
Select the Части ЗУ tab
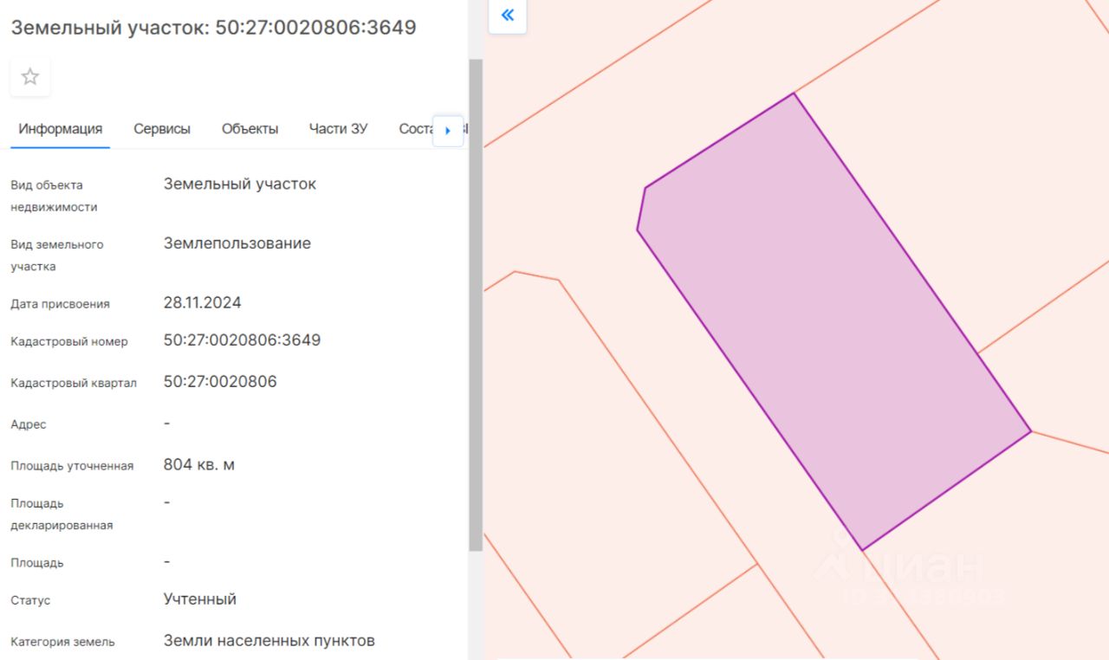tap(338, 129)
